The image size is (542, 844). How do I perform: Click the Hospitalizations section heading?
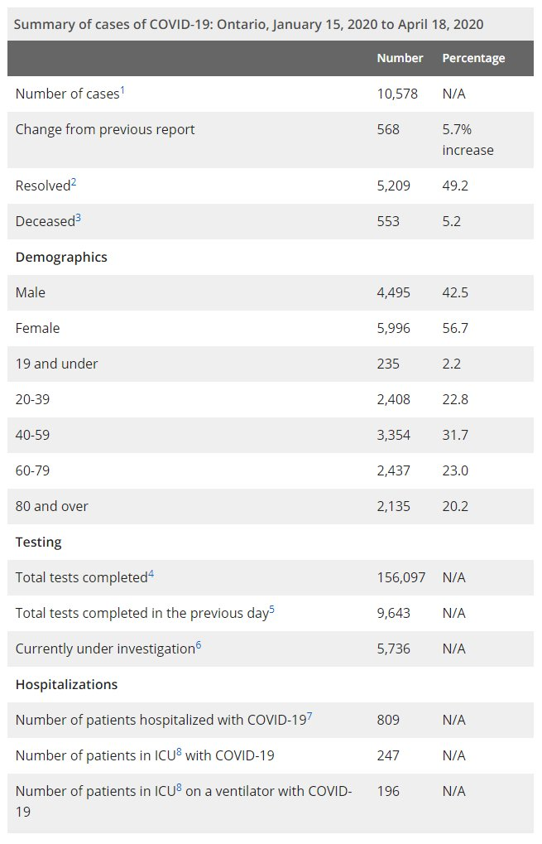coord(66,685)
